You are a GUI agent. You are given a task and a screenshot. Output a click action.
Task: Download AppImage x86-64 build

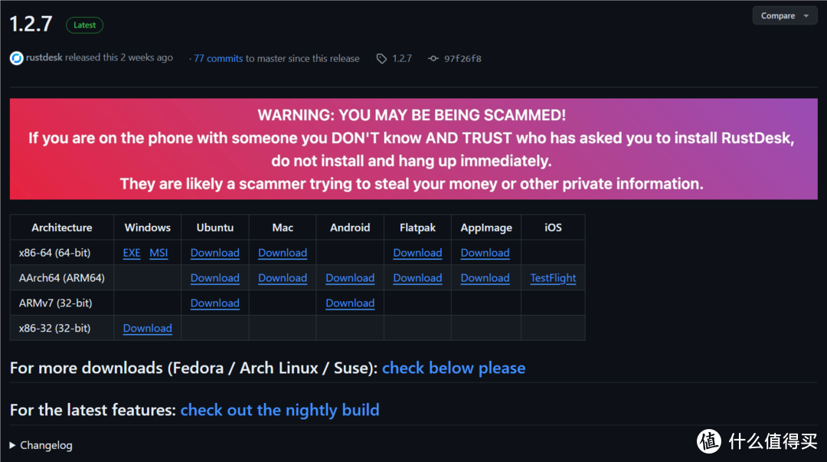[485, 253]
